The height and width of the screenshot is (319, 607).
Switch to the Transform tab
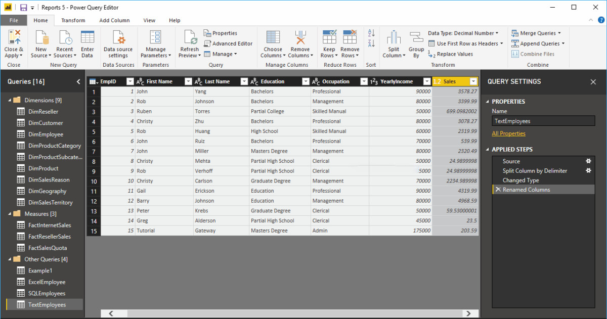coord(73,20)
